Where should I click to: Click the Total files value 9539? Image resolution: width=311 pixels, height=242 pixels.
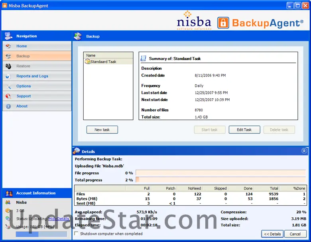(x=274, y=194)
